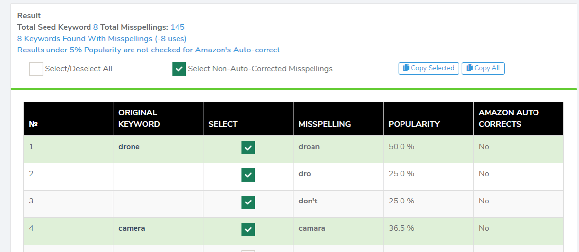This screenshot has height=252, width=579.
Task: Click the copy icon in Copy Selected
Action: [406, 68]
